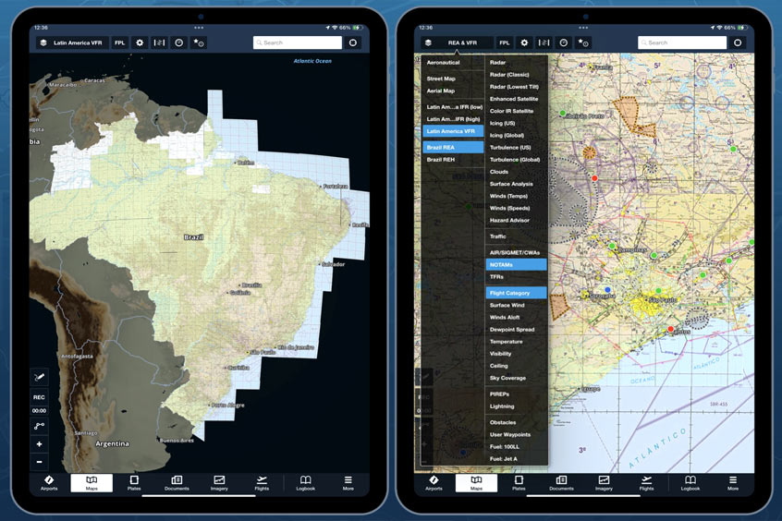Tap the locate target icon on left iPad

coord(353,42)
